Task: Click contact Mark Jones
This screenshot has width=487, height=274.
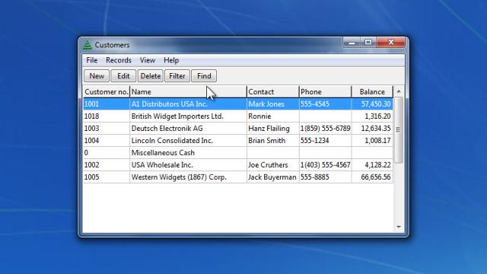Action: coord(273,104)
